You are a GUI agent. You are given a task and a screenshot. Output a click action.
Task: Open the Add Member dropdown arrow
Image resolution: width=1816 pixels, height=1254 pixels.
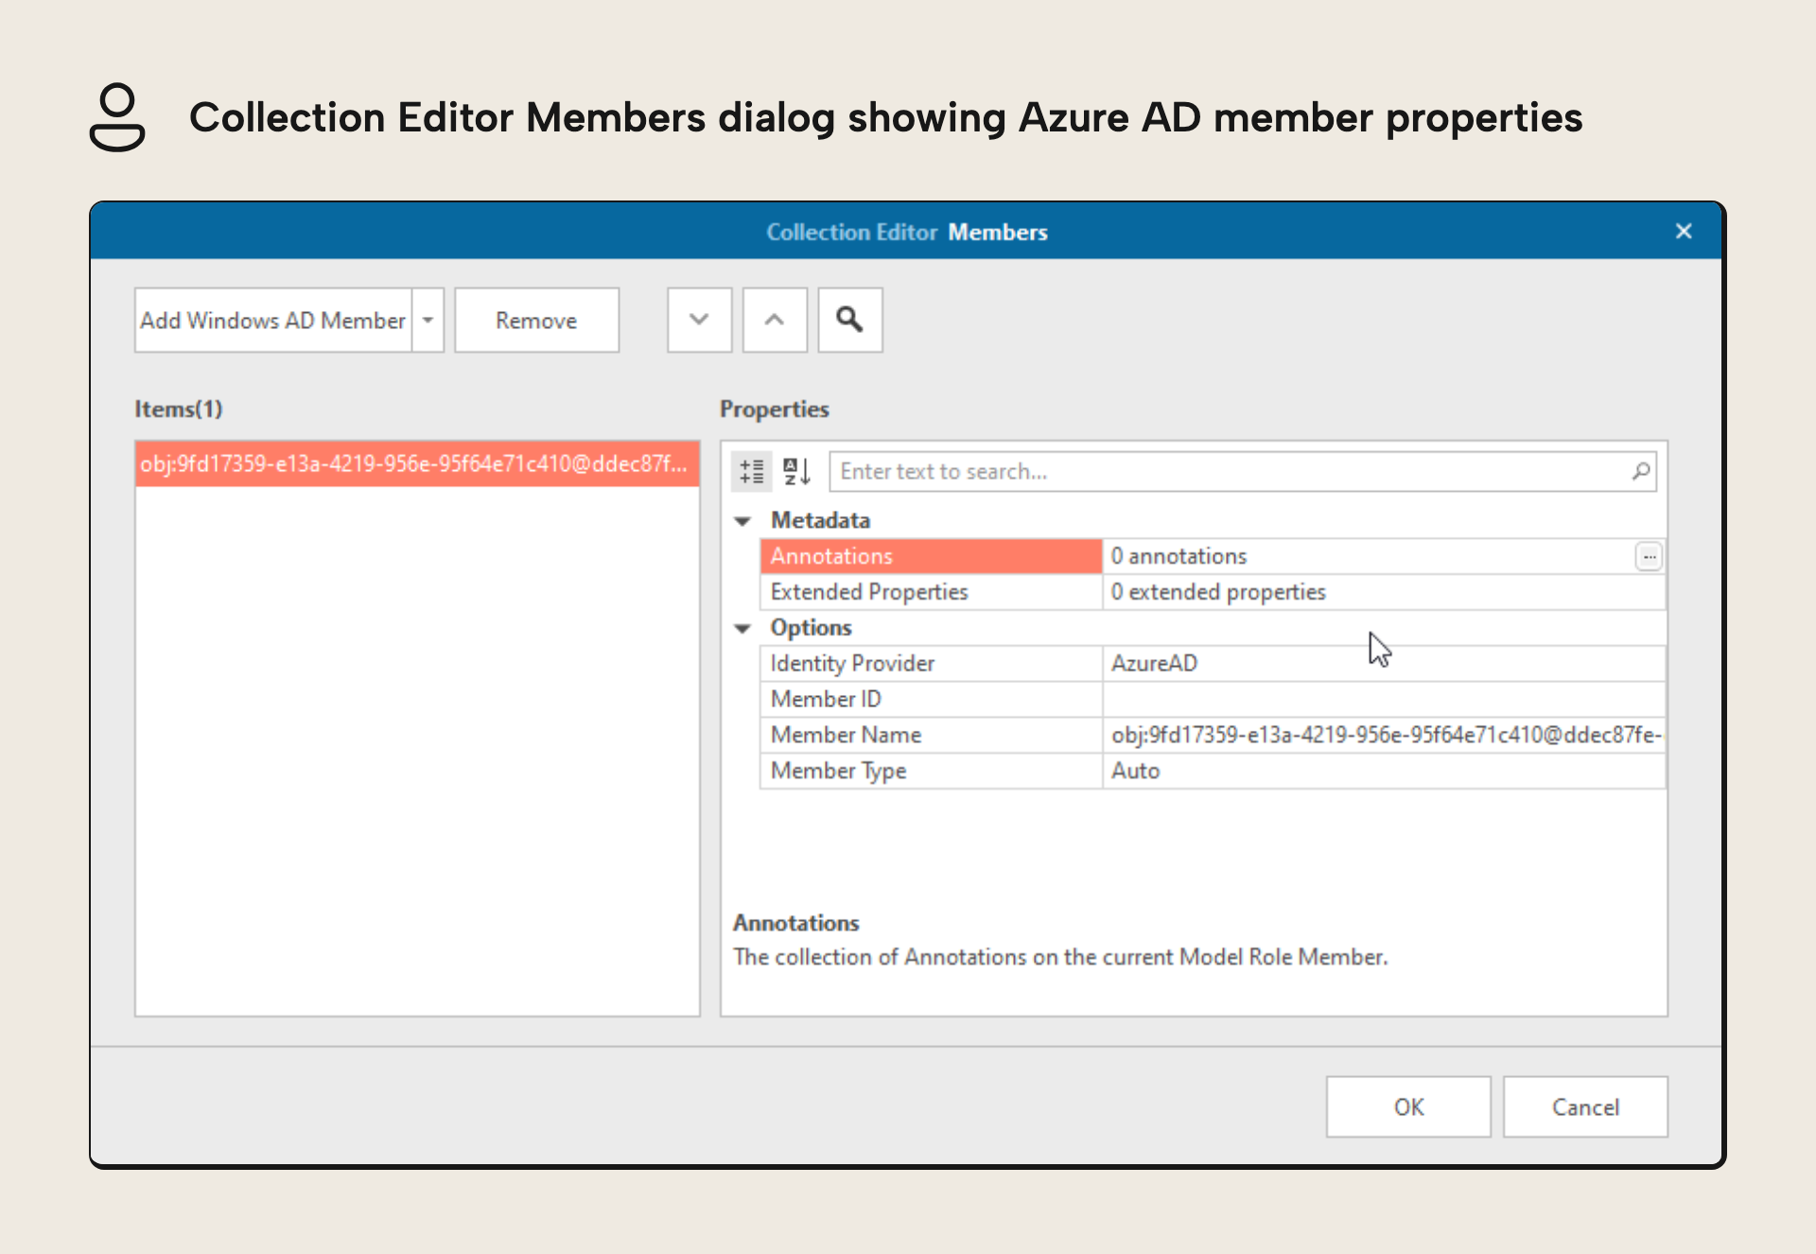point(428,321)
